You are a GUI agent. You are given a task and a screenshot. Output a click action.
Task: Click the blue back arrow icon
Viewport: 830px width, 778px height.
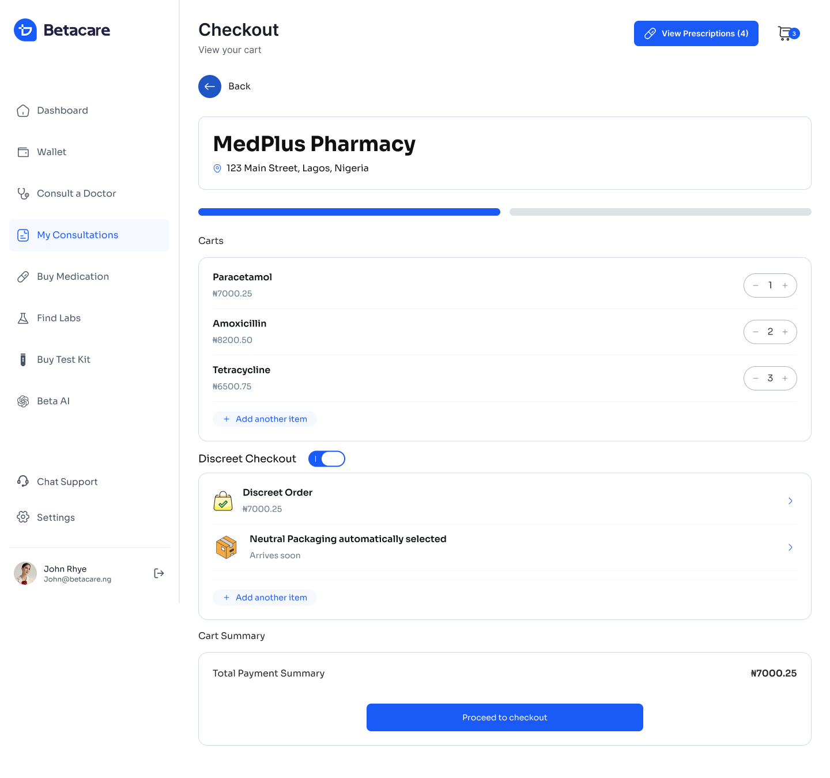[x=210, y=87]
